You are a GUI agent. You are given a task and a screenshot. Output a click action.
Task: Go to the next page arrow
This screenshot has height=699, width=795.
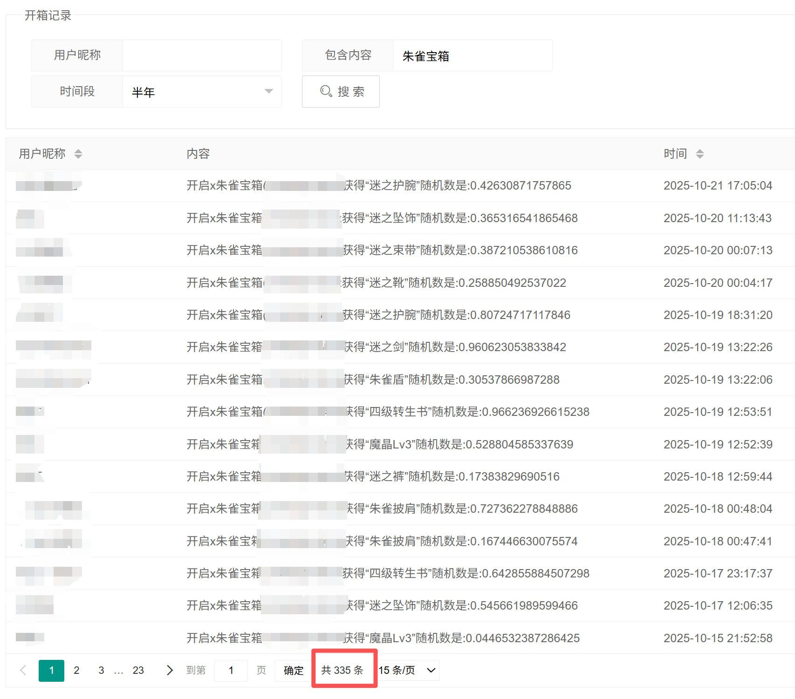tap(170, 670)
